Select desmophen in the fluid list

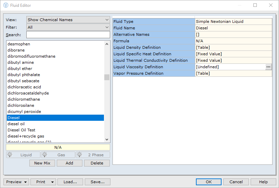(x=55, y=44)
